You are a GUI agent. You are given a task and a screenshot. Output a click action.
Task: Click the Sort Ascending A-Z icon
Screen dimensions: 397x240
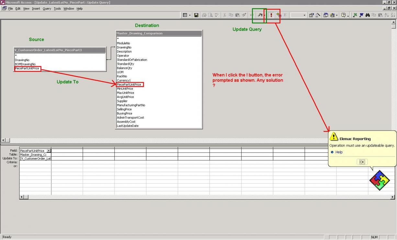pos(387,15)
